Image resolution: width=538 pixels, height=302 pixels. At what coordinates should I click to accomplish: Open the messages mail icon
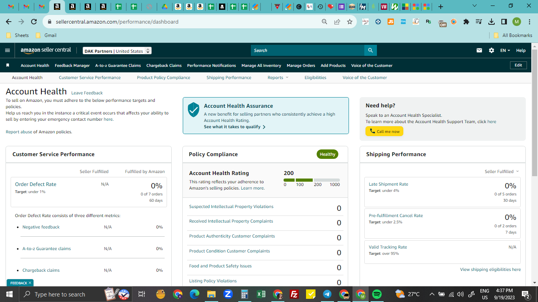(479, 50)
